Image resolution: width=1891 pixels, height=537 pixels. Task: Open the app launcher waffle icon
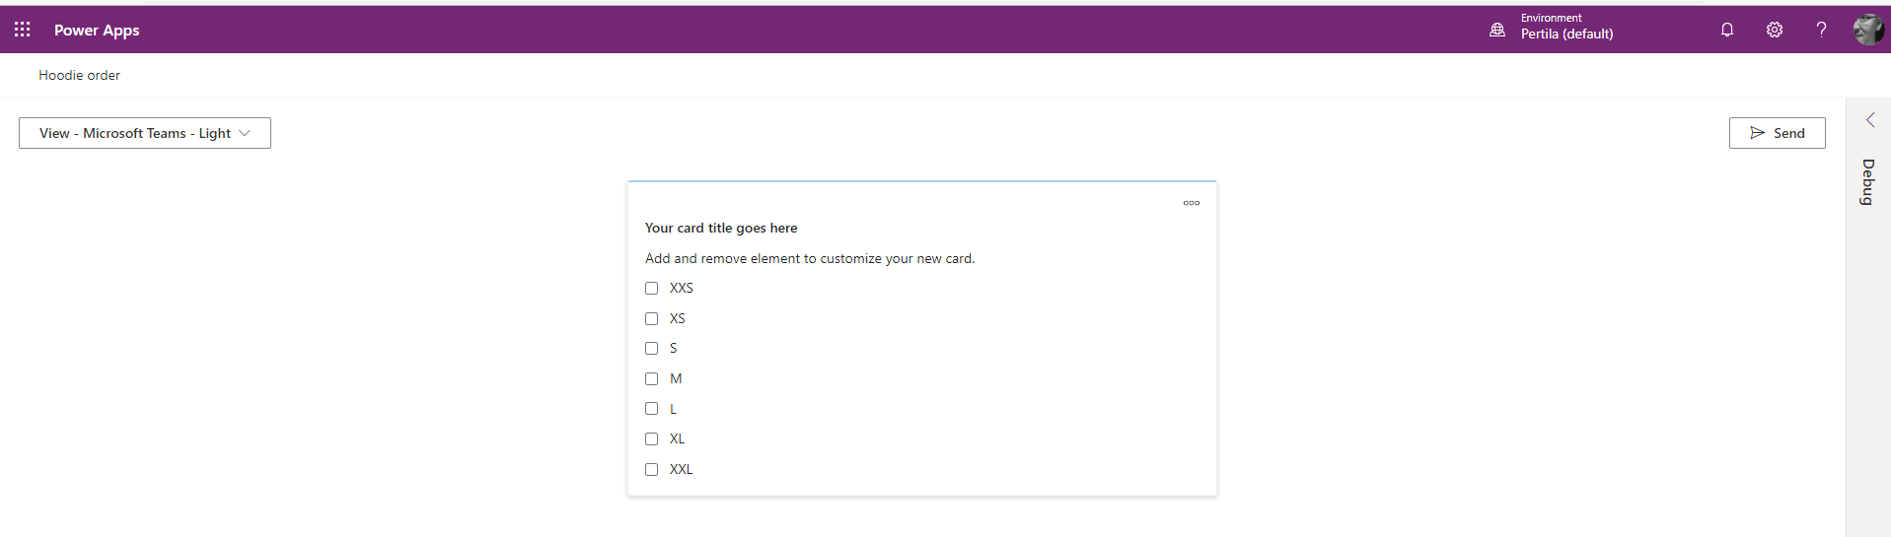pyautogui.click(x=23, y=30)
